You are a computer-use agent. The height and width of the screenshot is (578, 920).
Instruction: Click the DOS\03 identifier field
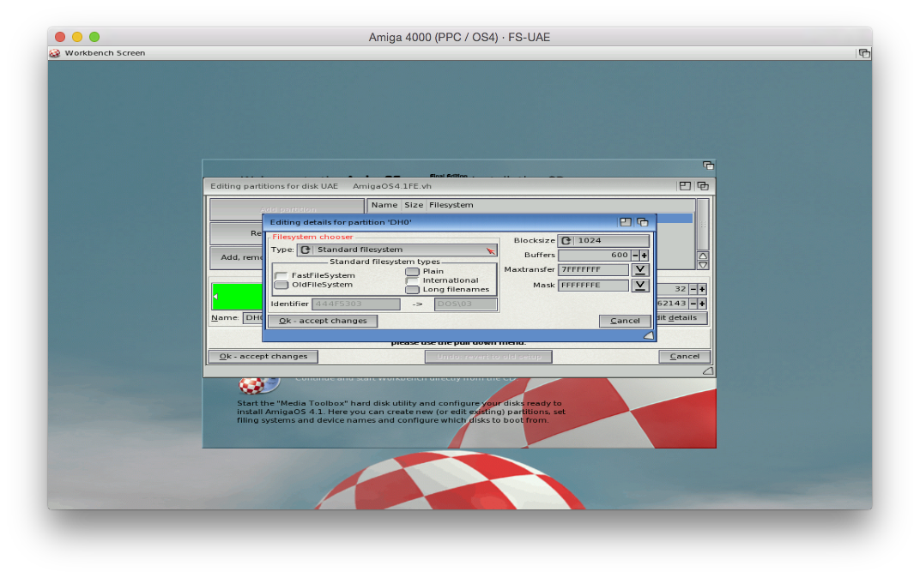466,304
